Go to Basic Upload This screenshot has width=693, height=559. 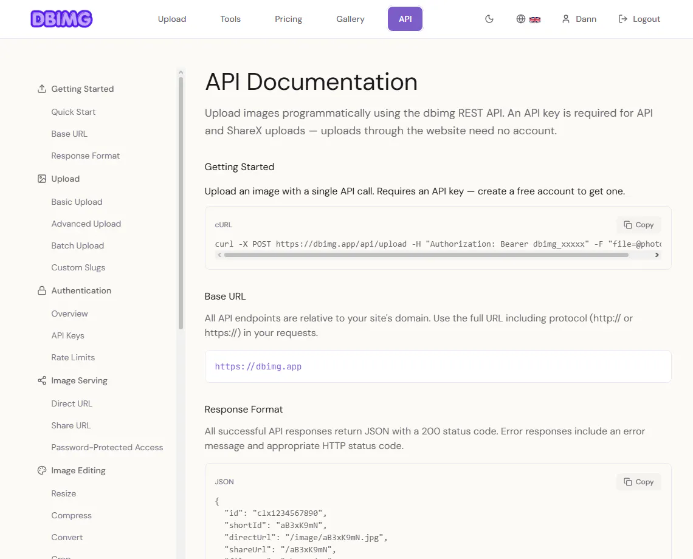(x=77, y=202)
